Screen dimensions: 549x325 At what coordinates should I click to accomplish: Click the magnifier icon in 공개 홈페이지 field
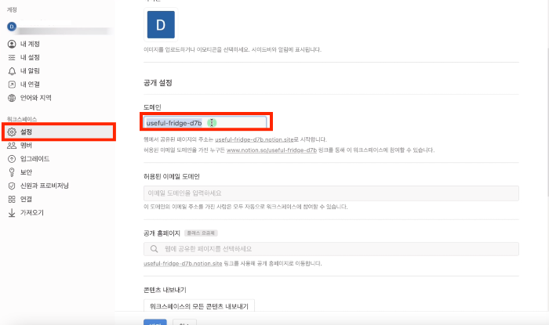click(154, 249)
